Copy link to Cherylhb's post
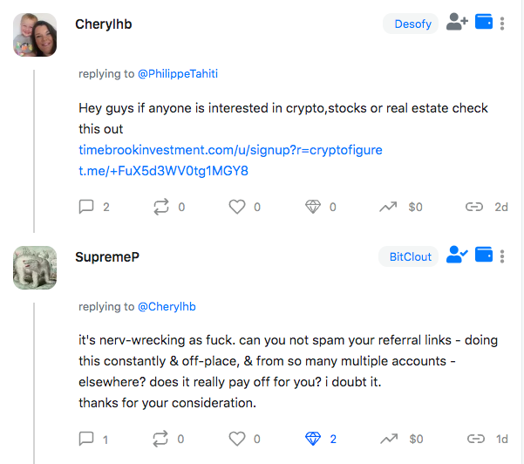The image size is (524, 464). click(x=474, y=207)
